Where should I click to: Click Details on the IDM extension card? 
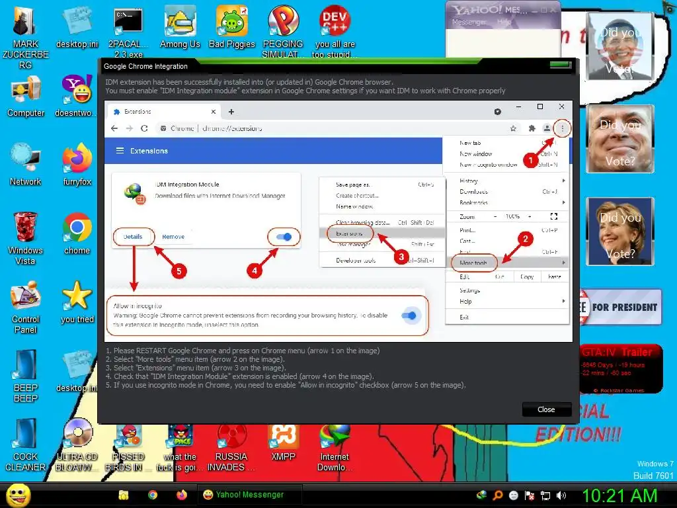[x=132, y=237]
